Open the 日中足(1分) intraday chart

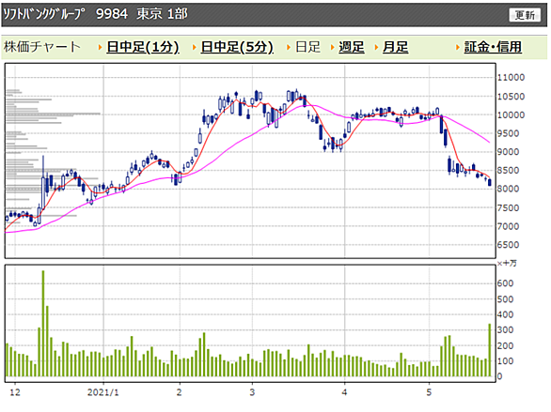click(x=143, y=47)
